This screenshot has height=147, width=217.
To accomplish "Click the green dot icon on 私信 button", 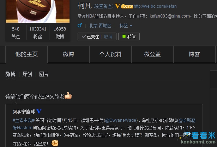I will (x=124, y=36).
